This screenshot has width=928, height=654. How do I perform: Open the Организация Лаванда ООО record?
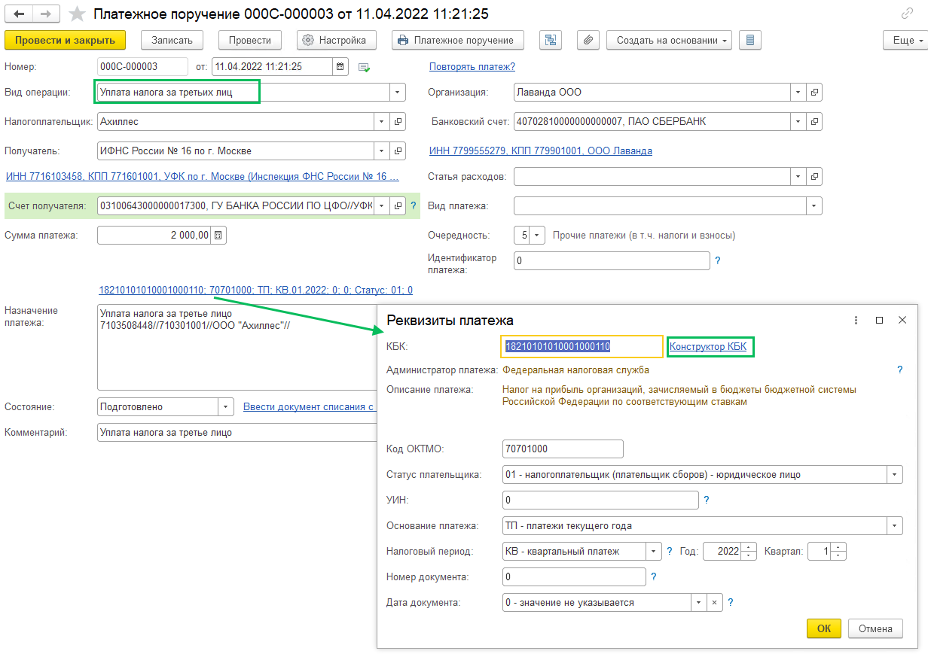tap(814, 93)
